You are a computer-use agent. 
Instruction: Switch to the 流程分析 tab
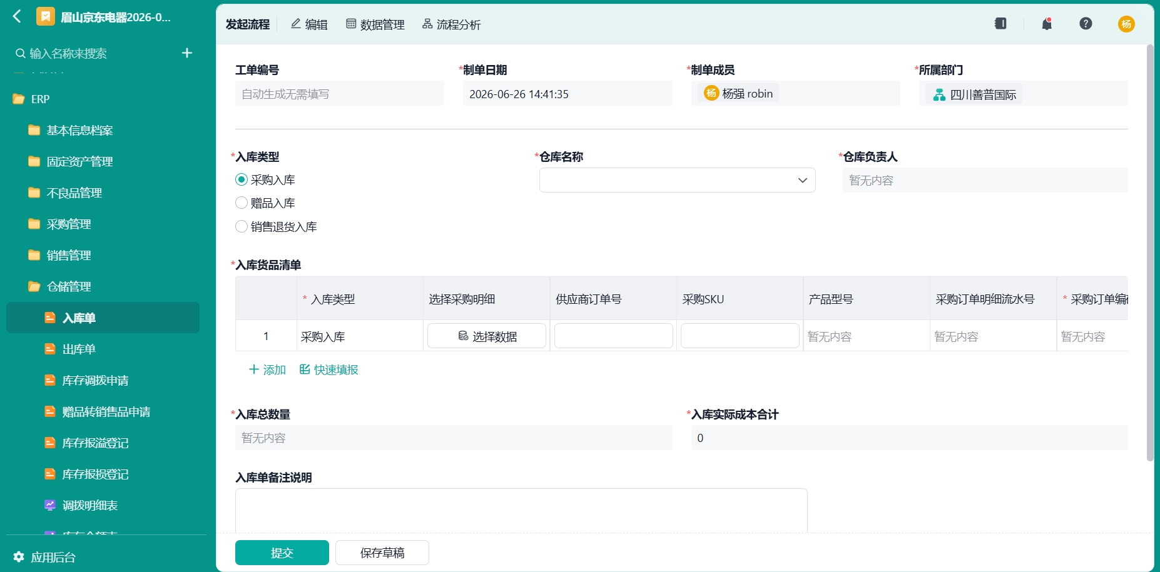[x=452, y=24]
